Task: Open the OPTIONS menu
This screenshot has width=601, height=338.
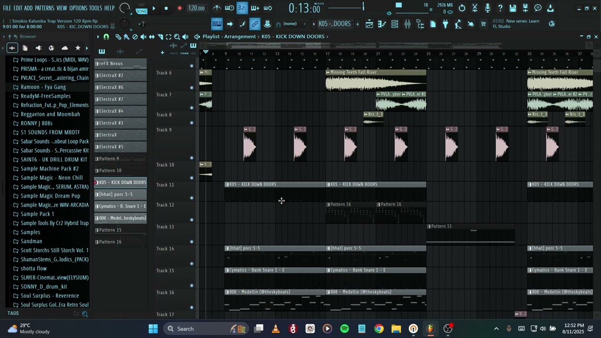Action: [x=78, y=8]
